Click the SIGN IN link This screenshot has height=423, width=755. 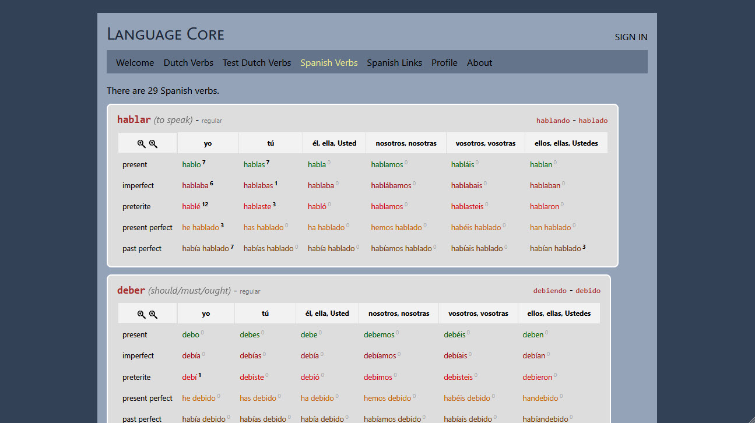tap(631, 37)
